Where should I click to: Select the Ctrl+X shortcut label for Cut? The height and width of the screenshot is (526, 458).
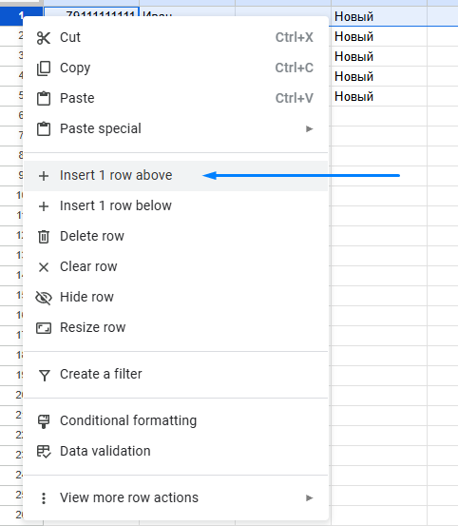pos(295,37)
